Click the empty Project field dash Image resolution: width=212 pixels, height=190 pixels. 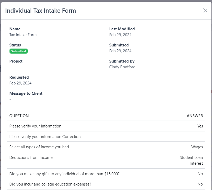(10, 67)
